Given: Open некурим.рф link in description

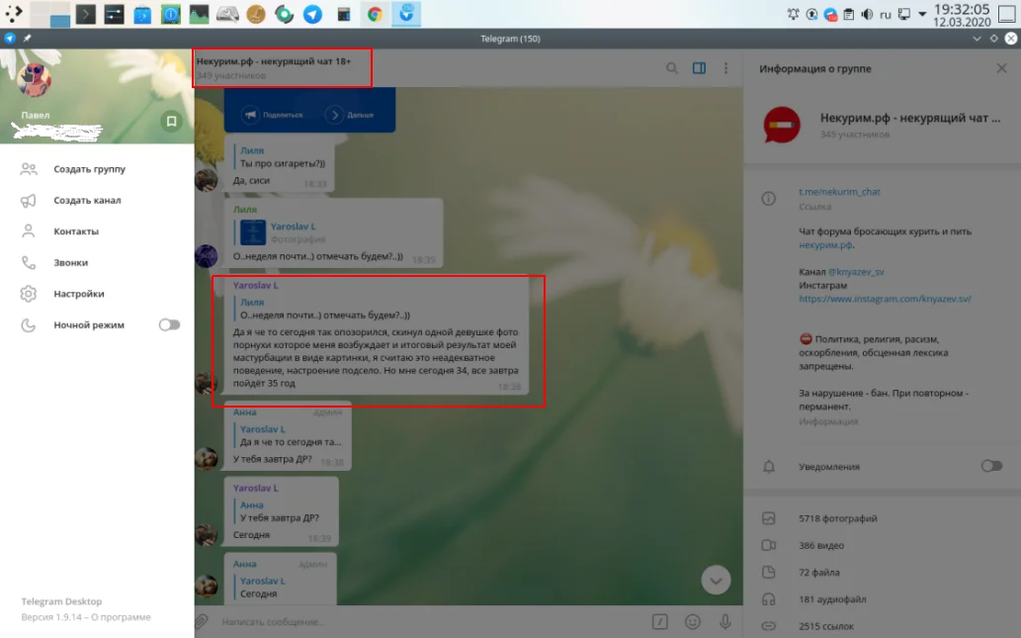Looking at the screenshot, I should click(825, 245).
